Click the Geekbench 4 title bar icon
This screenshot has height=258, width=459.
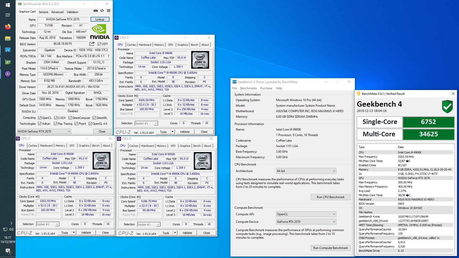(235, 82)
